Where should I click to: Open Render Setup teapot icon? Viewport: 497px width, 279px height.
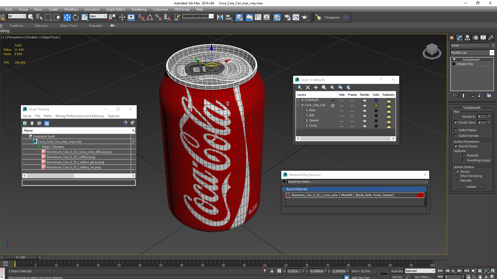[x=287, y=17]
